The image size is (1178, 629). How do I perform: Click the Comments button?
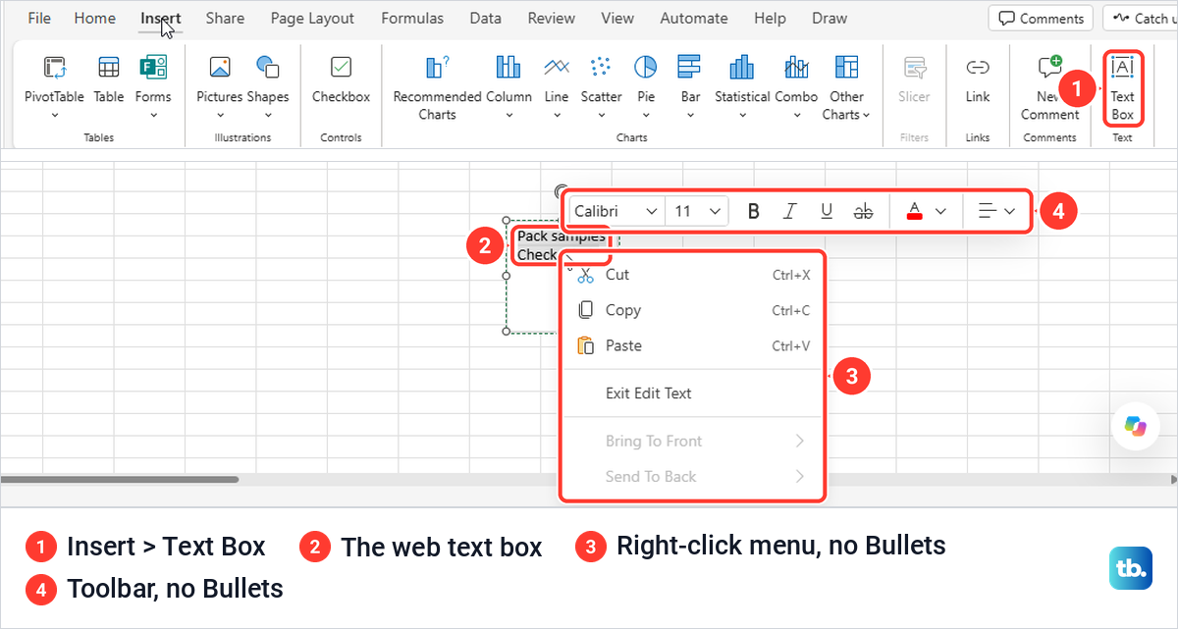1042,18
